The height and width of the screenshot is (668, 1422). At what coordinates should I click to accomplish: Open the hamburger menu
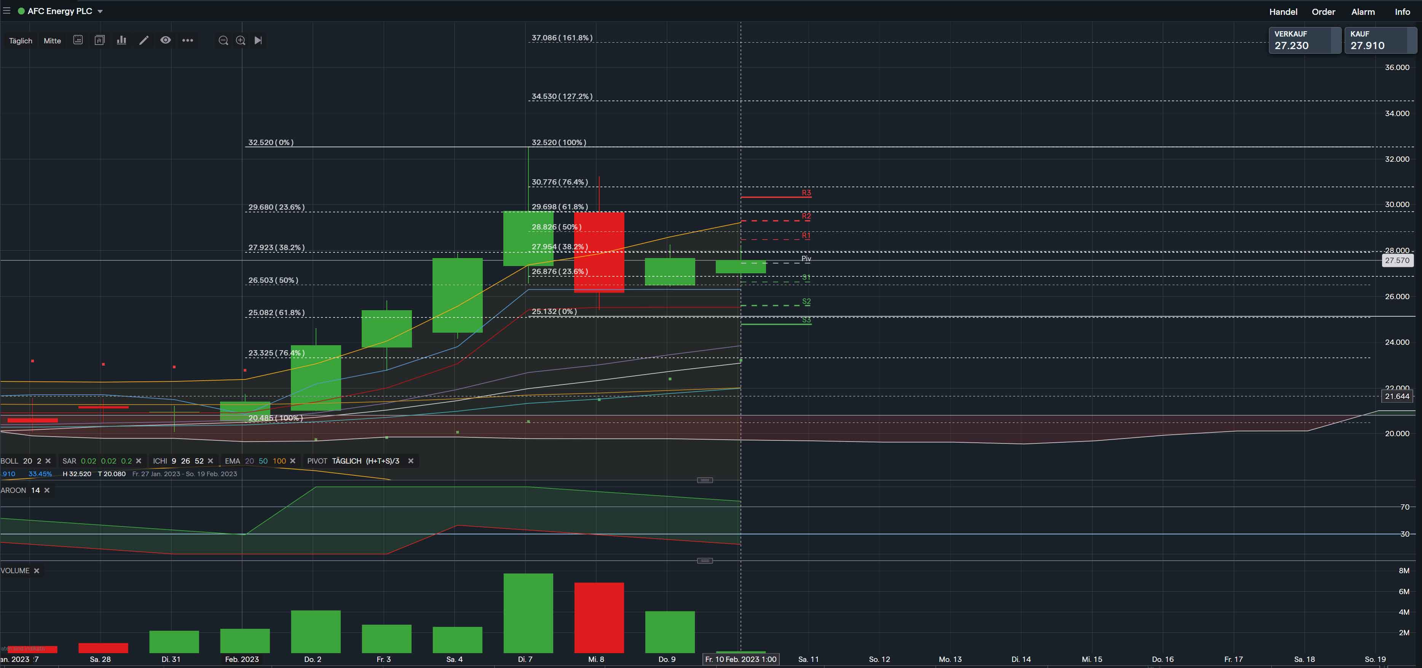coord(7,10)
